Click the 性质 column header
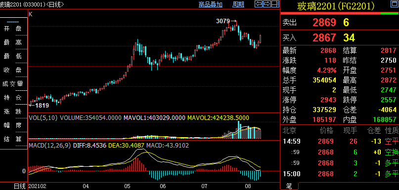 [392, 131]
